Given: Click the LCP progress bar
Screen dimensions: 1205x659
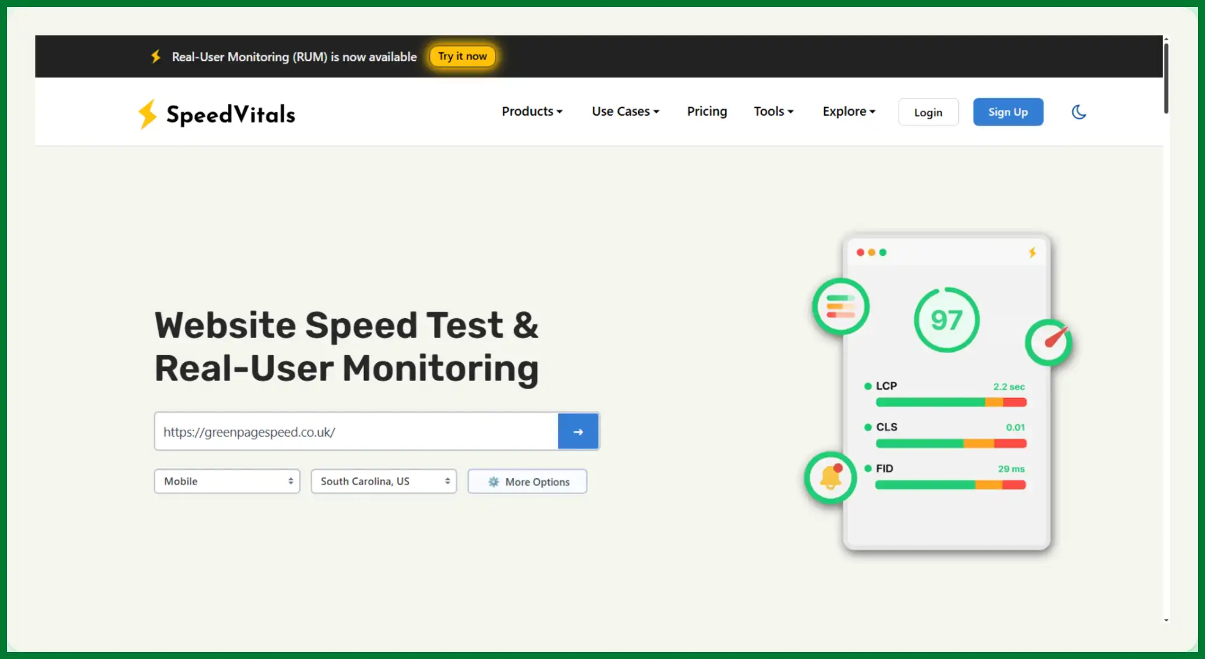Looking at the screenshot, I should [951, 402].
